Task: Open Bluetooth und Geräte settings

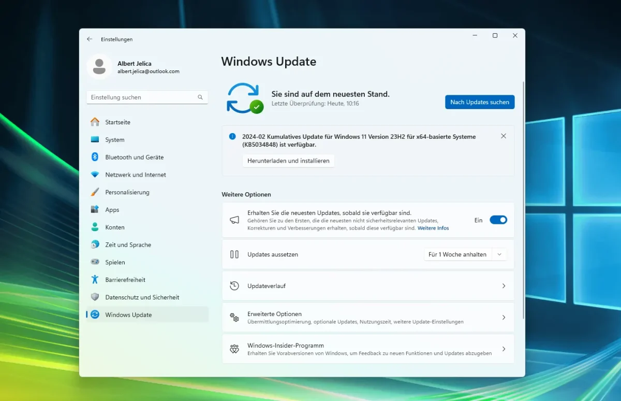Action: pos(147,157)
